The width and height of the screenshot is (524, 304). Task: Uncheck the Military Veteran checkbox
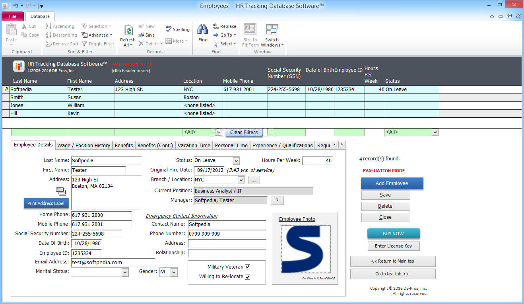[248, 267]
